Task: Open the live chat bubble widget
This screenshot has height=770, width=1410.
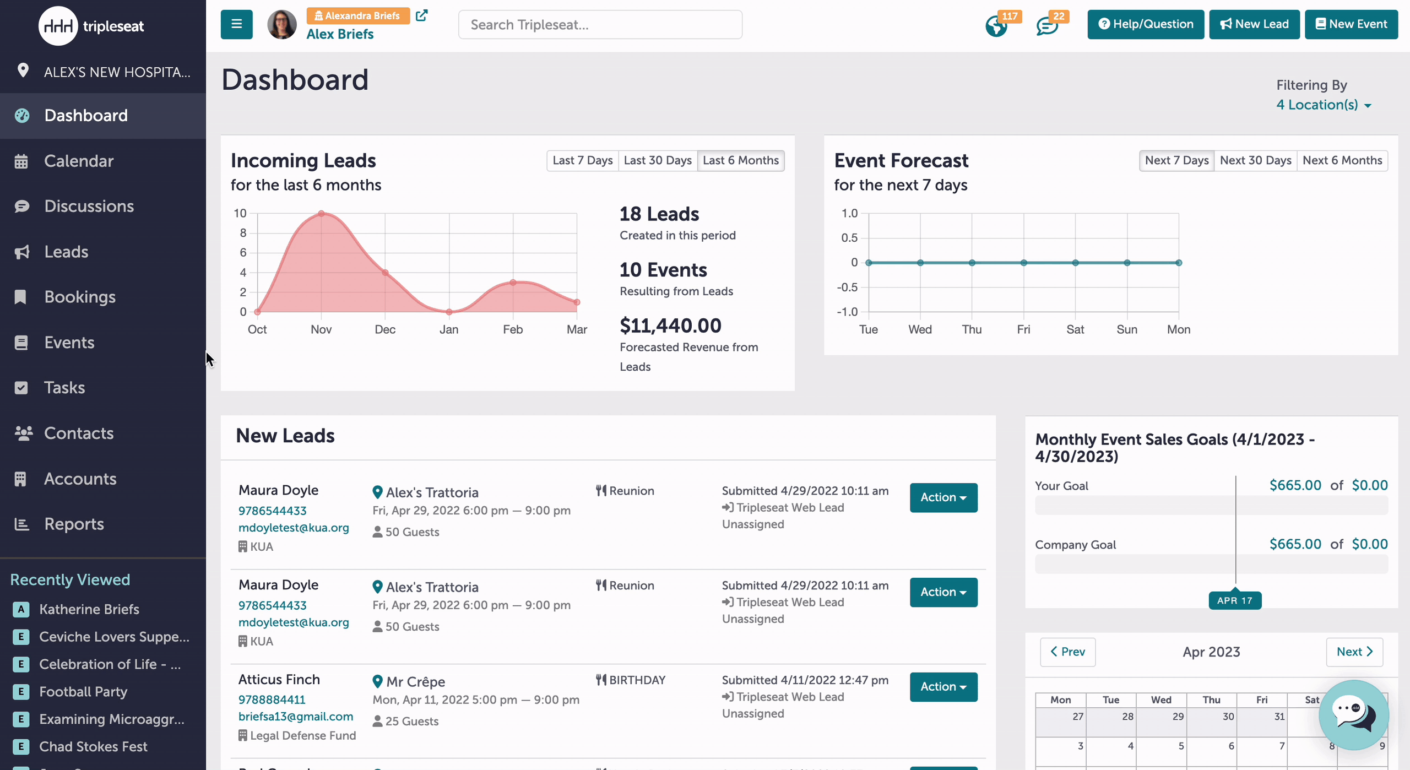Action: (1353, 714)
